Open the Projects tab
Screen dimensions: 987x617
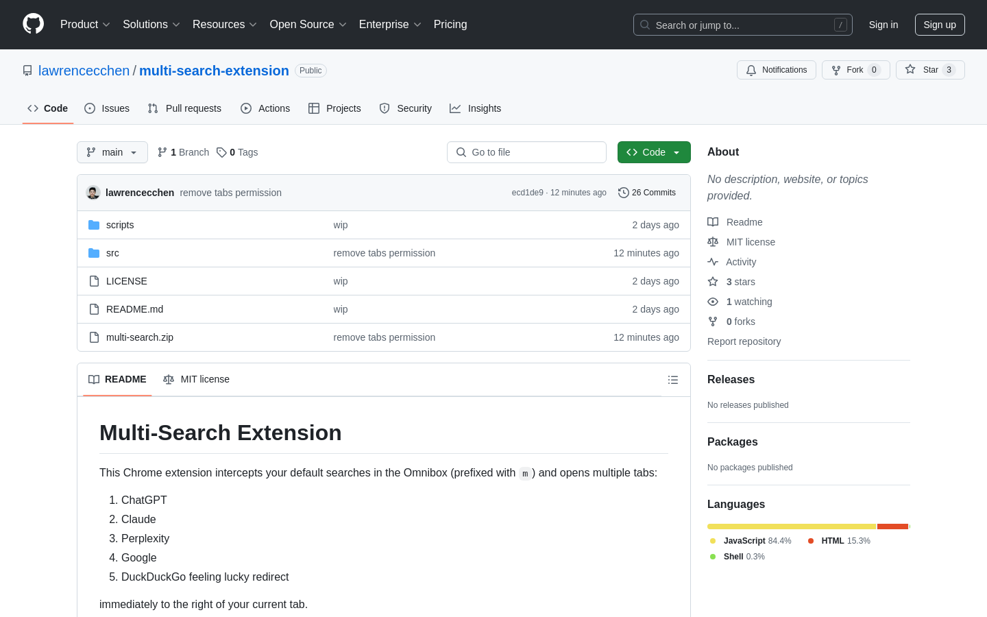(x=334, y=108)
